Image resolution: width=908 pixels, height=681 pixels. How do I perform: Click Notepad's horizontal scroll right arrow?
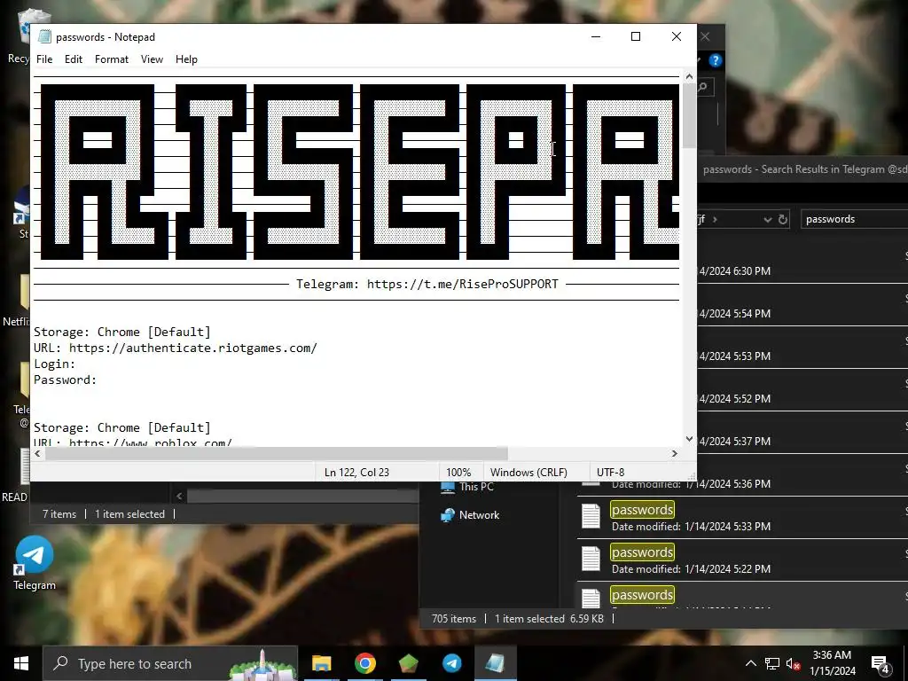pos(674,453)
